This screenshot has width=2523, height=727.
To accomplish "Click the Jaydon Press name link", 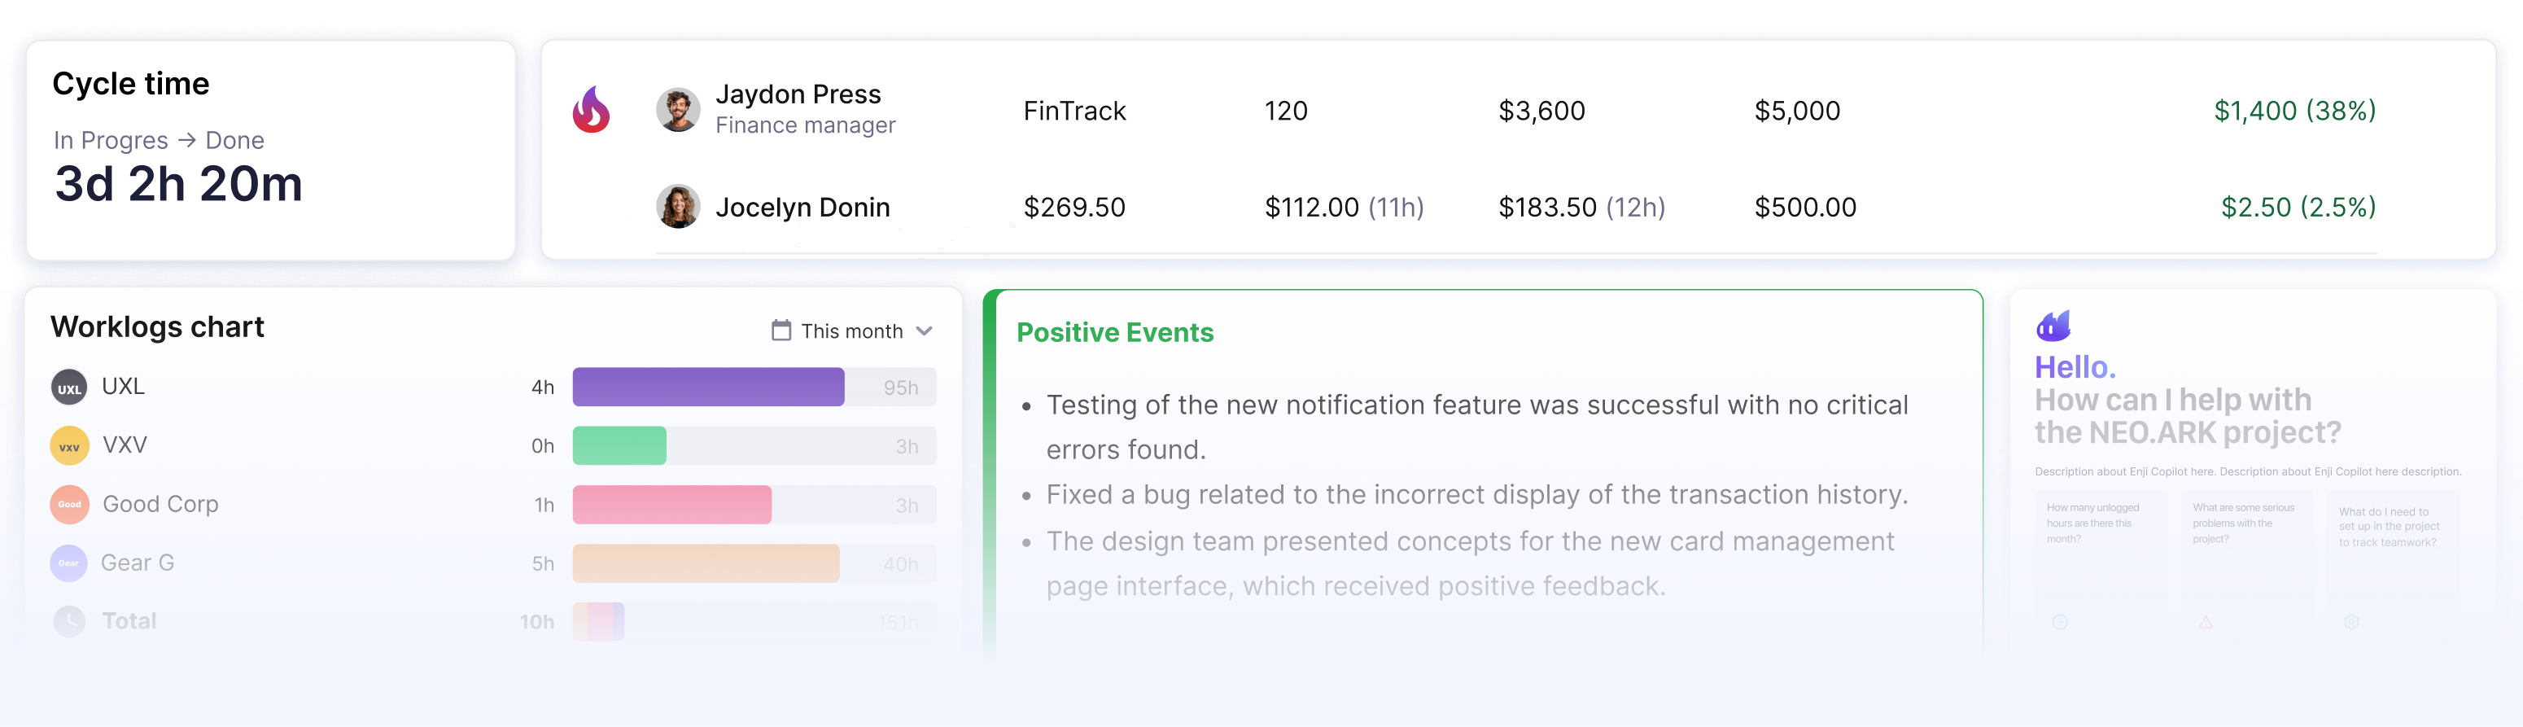I will click(798, 94).
